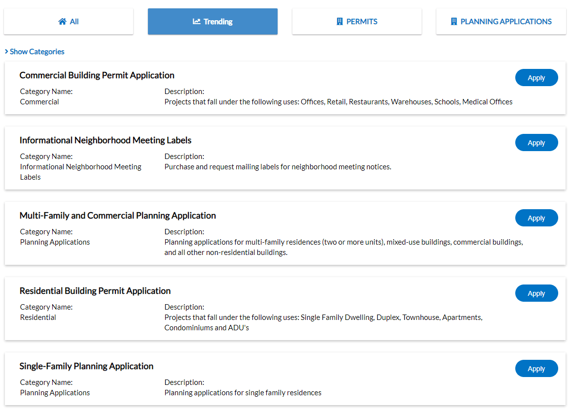Apply for the Multi-Family and Commercial Planning Application
The height and width of the screenshot is (411, 571).
tap(536, 218)
